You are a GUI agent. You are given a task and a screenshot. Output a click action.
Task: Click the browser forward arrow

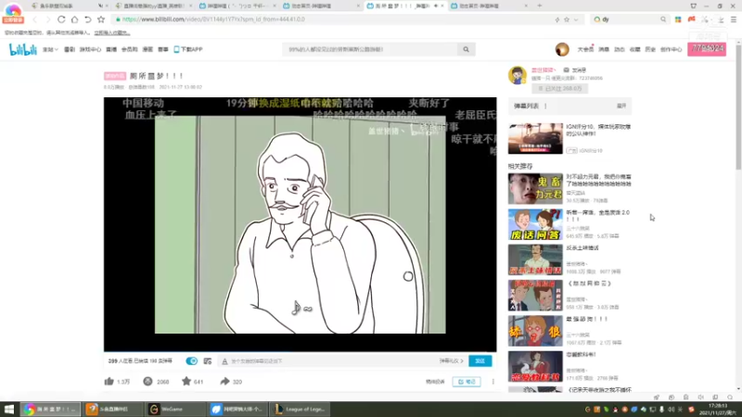tap(48, 19)
